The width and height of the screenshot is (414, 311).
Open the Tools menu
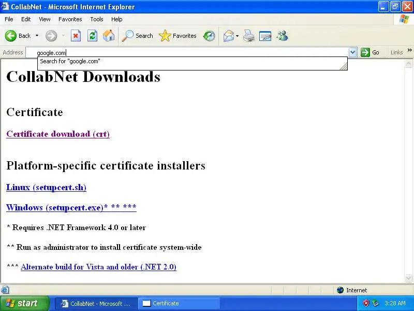97,19
